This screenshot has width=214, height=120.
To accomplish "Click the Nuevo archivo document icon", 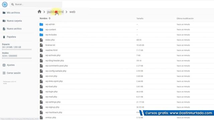I will 4,29.
